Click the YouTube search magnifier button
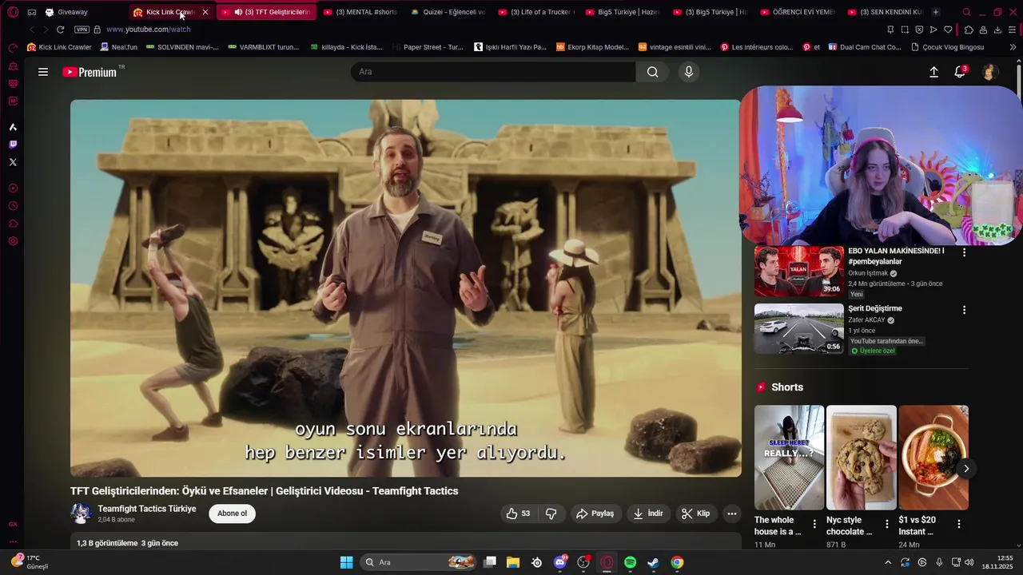This screenshot has width=1023, height=575. 653,72
